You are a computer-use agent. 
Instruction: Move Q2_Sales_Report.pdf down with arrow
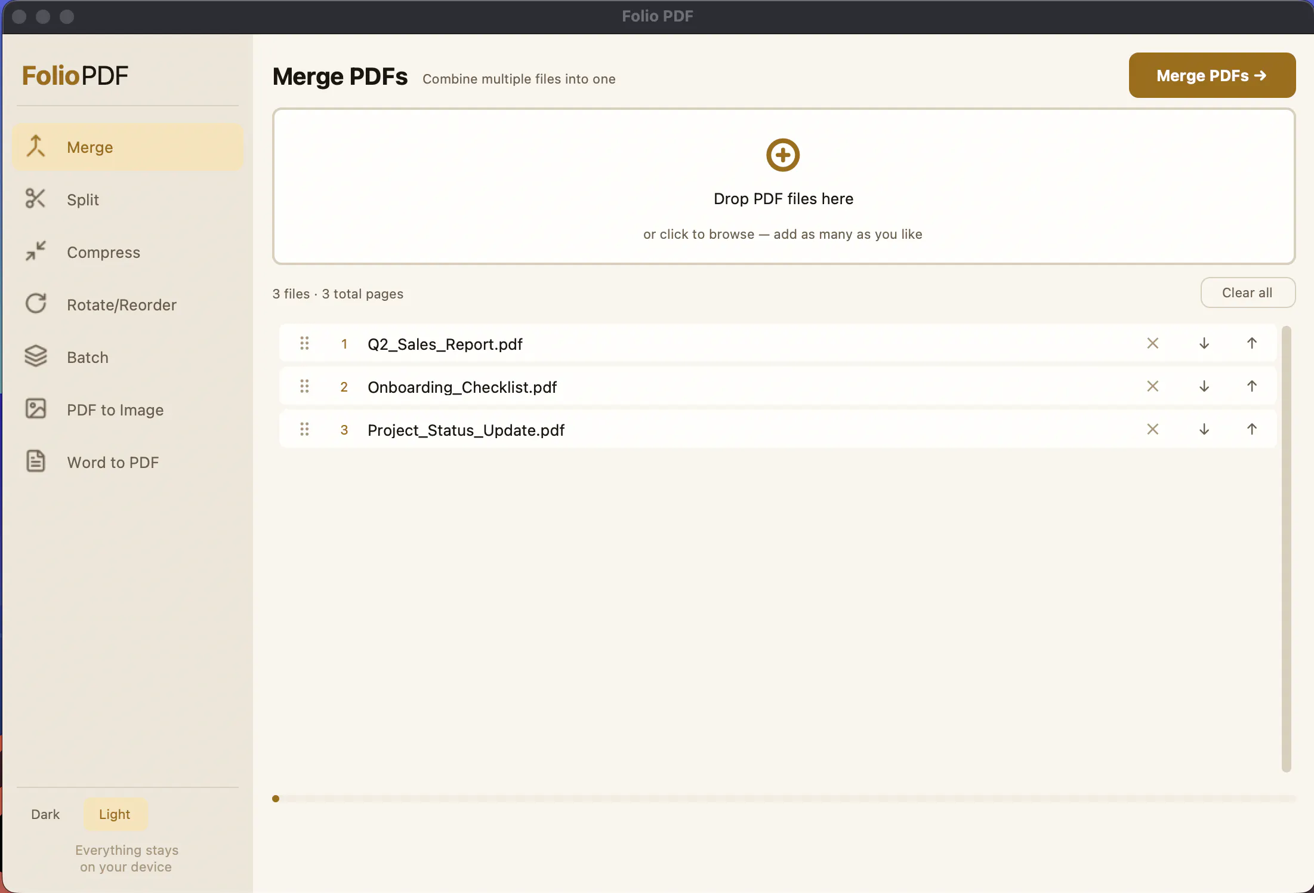1204,343
